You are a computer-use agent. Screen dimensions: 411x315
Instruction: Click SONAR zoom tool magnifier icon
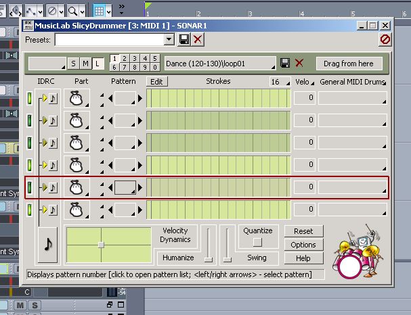(x=72, y=11)
